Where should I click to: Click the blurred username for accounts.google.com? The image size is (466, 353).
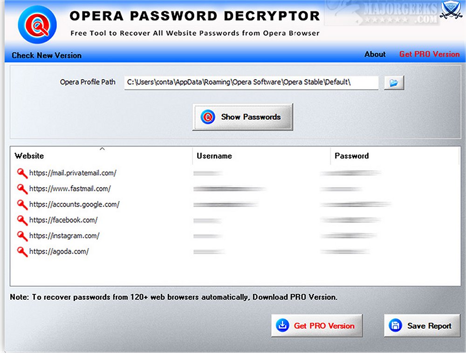click(226, 205)
